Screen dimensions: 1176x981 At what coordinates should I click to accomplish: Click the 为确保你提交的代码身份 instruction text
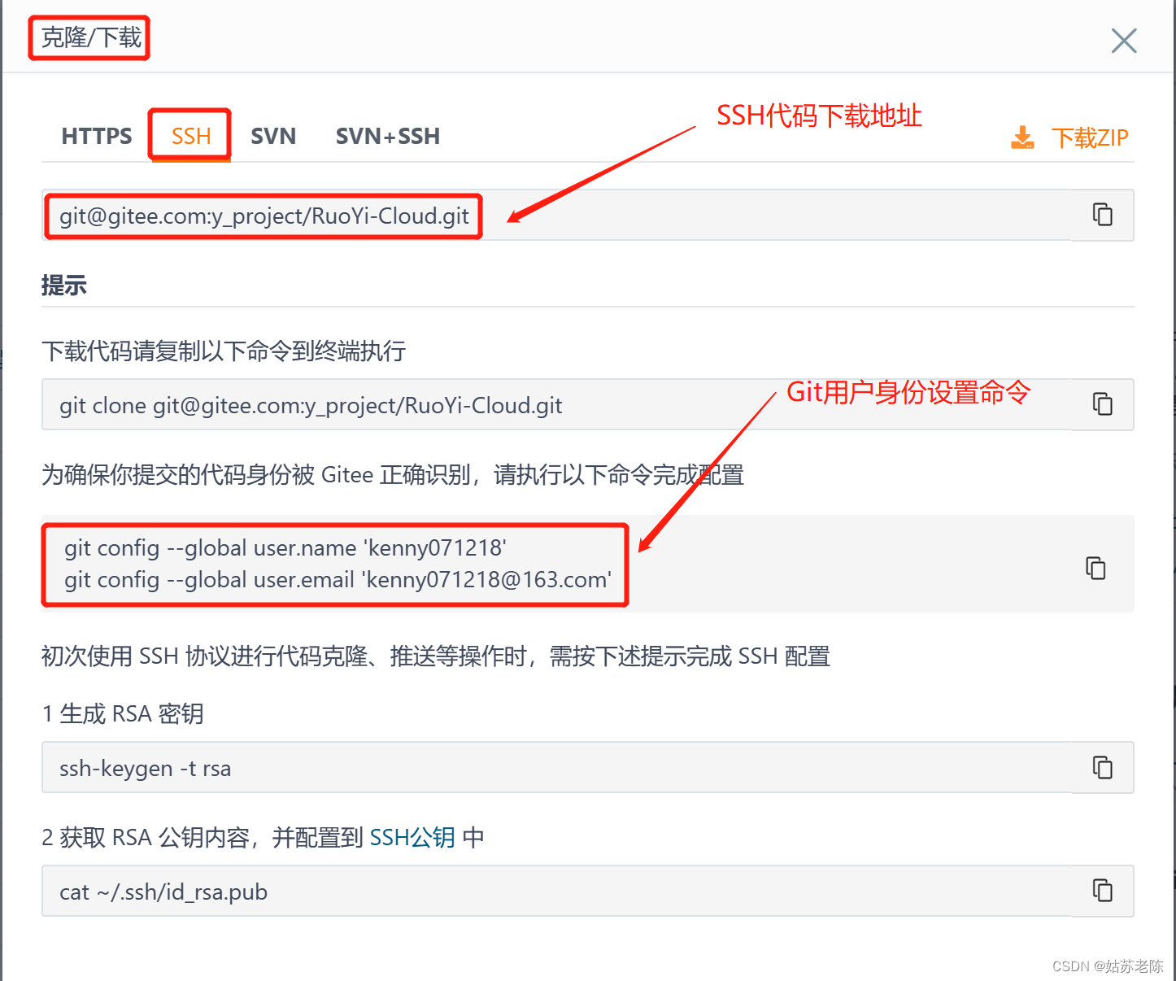(393, 474)
